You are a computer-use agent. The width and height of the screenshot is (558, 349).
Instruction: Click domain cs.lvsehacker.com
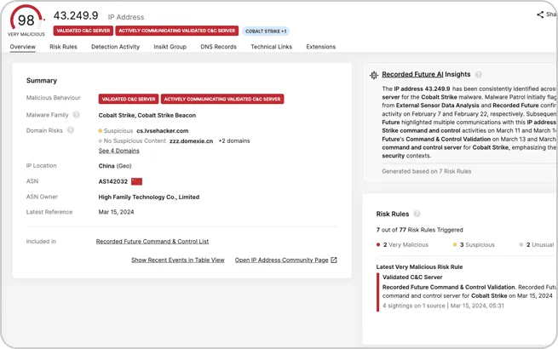(163, 131)
